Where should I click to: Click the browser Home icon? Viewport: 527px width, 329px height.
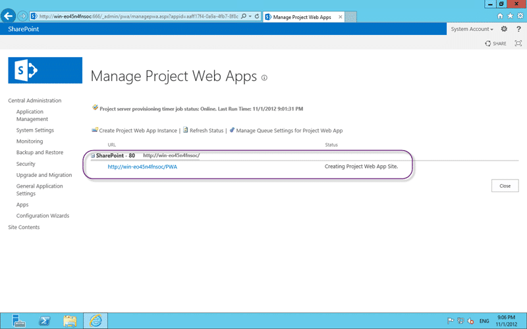tap(500, 16)
